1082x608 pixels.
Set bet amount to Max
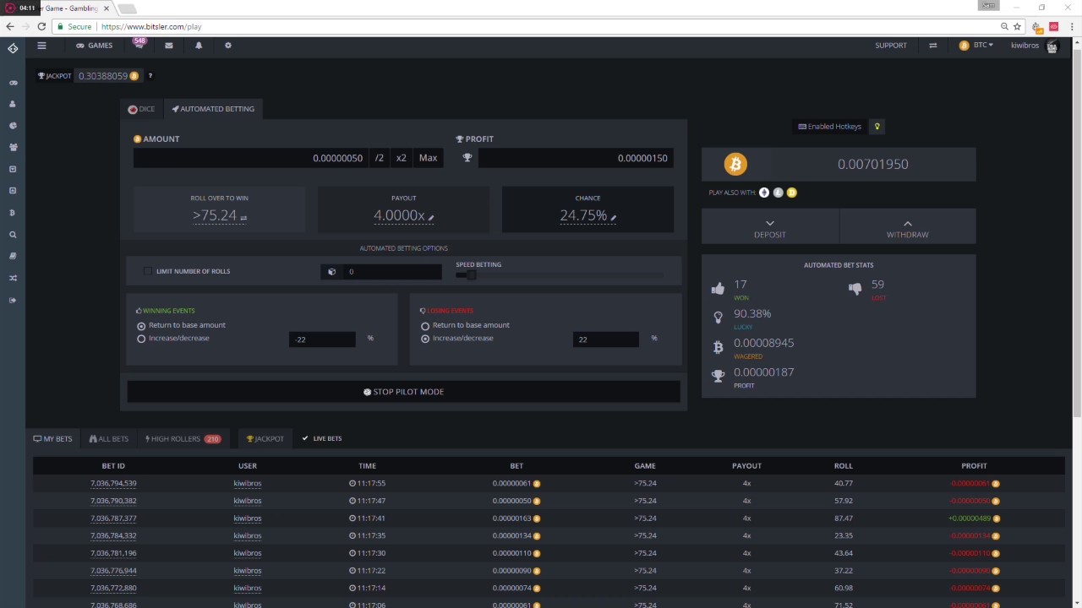[x=429, y=158]
